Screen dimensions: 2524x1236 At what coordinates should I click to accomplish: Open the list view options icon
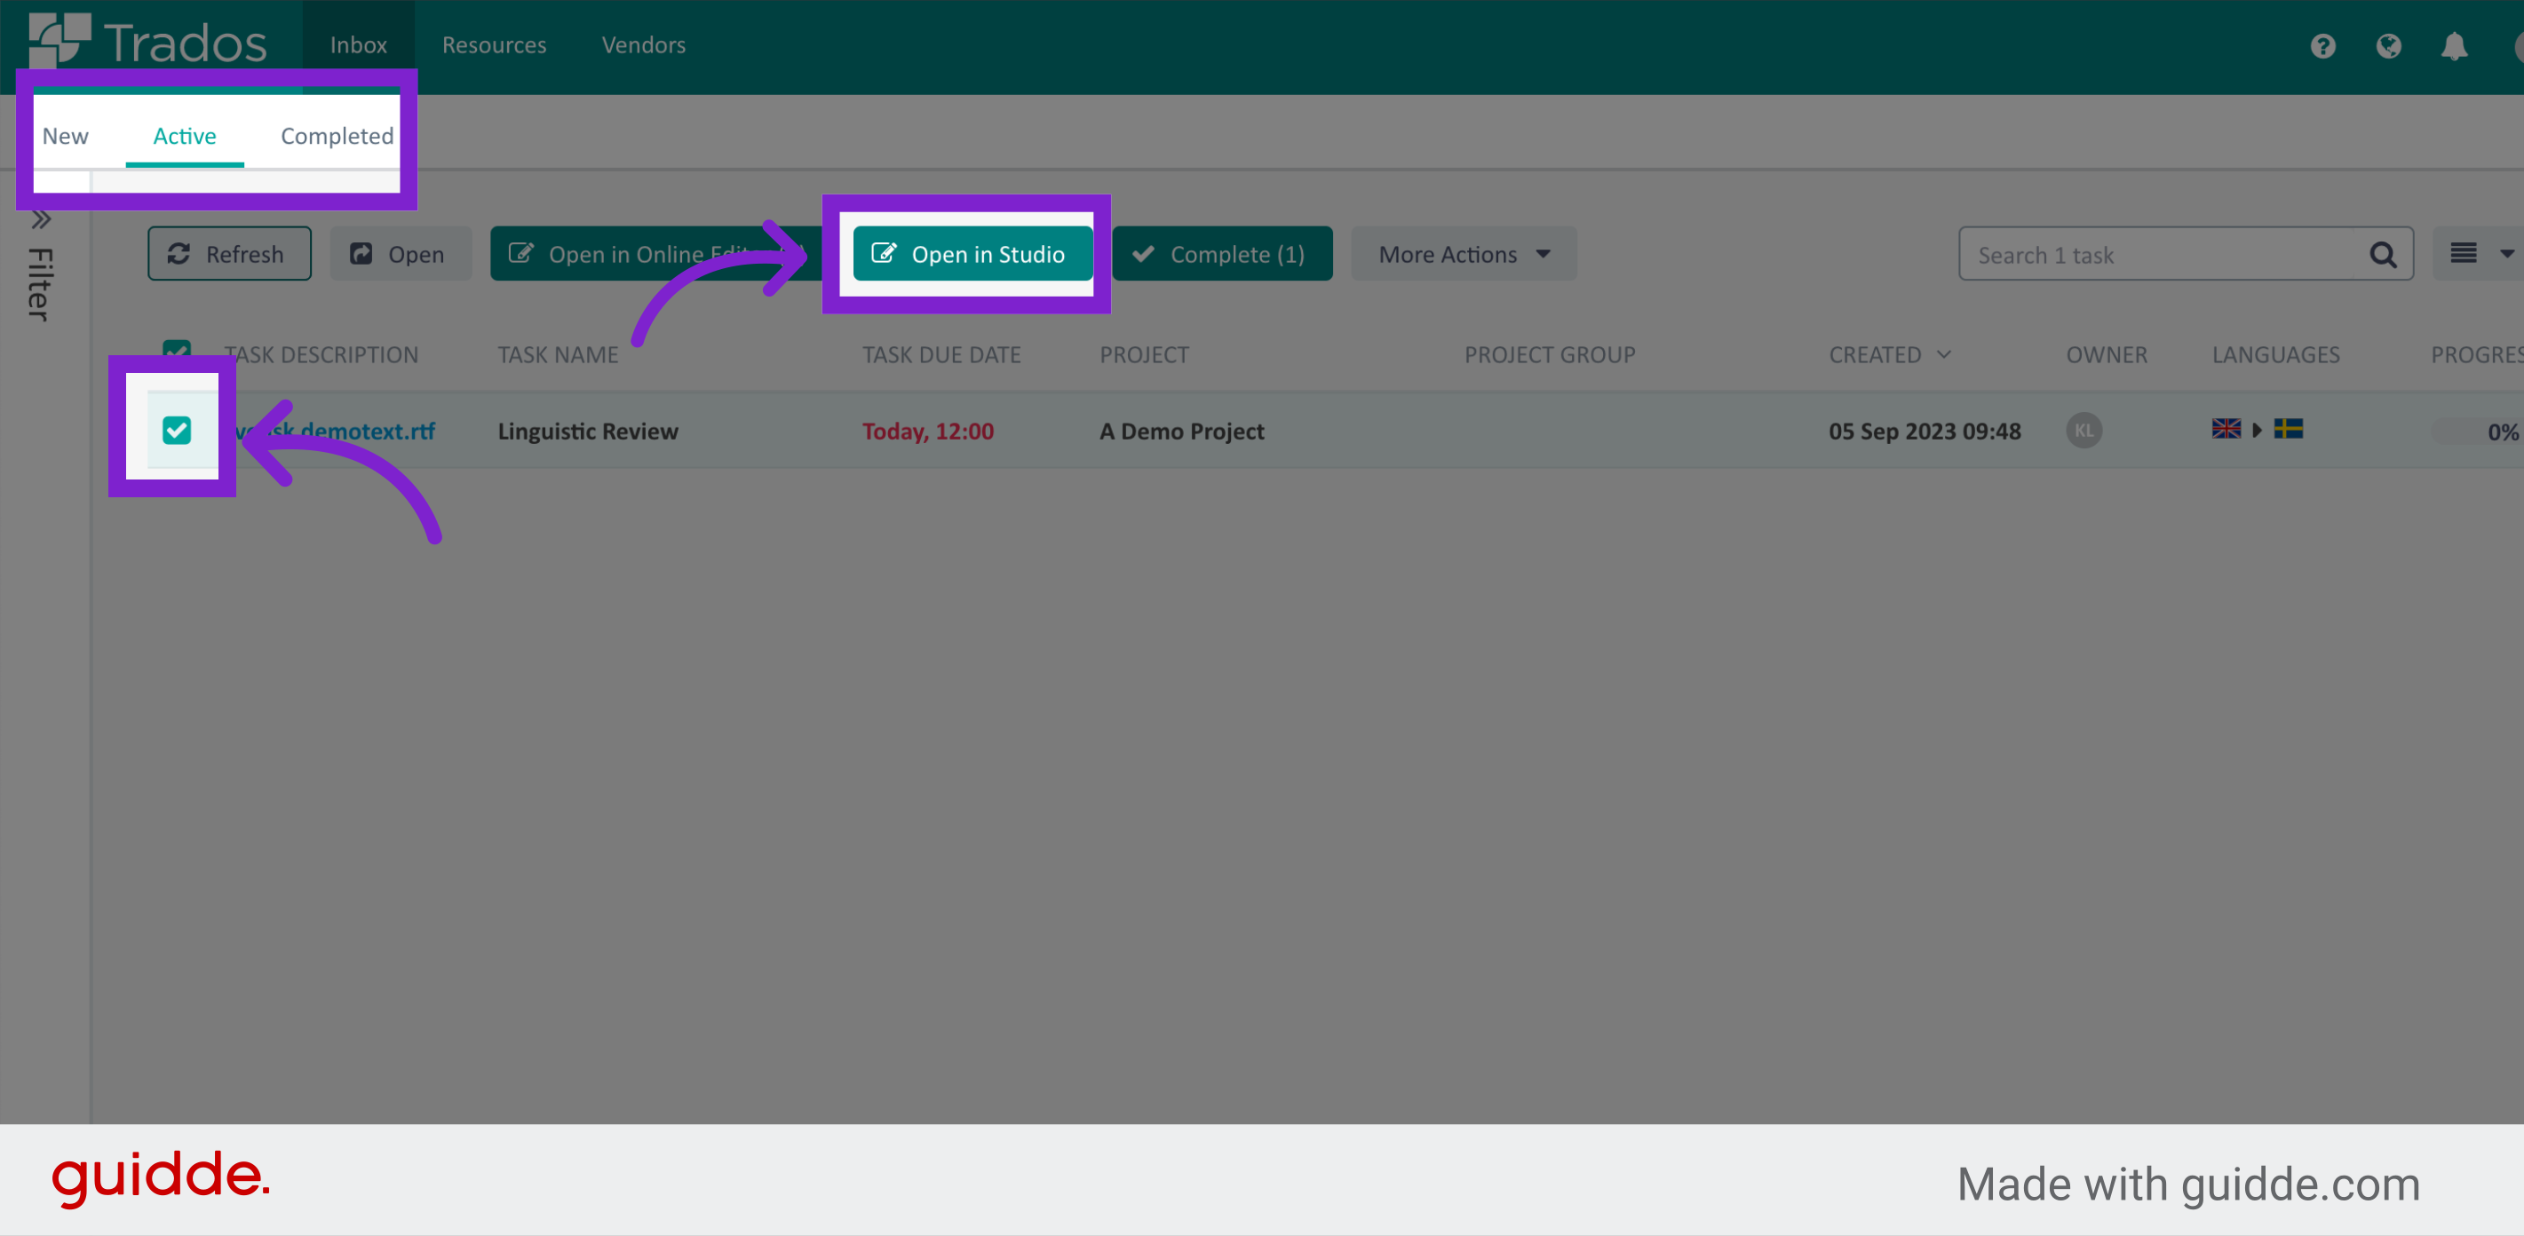tap(2464, 254)
